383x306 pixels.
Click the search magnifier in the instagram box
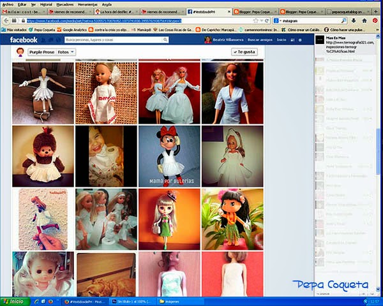(343, 21)
